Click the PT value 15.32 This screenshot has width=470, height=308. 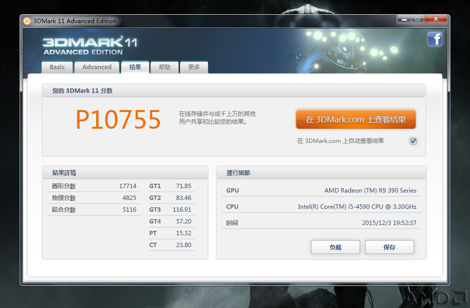pyautogui.click(x=183, y=233)
